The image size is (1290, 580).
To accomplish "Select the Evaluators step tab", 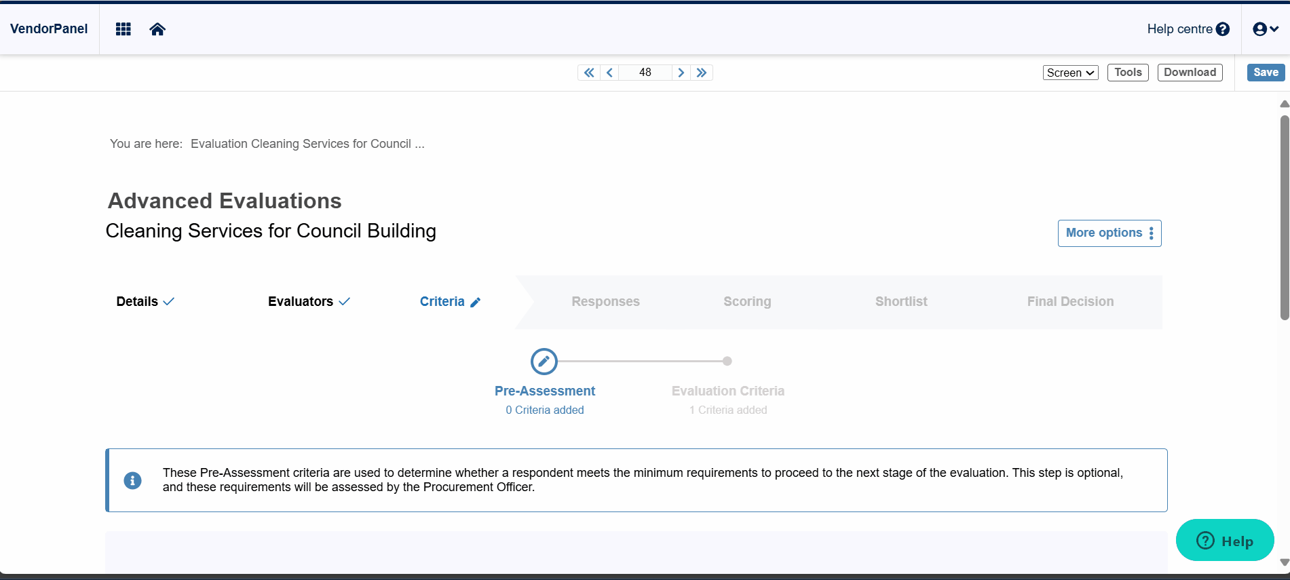I will click(x=309, y=302).
